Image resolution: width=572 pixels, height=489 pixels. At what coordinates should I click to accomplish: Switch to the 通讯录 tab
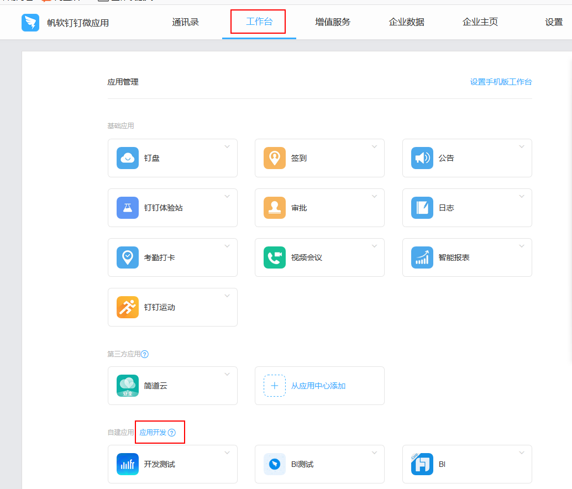point(185,22)
